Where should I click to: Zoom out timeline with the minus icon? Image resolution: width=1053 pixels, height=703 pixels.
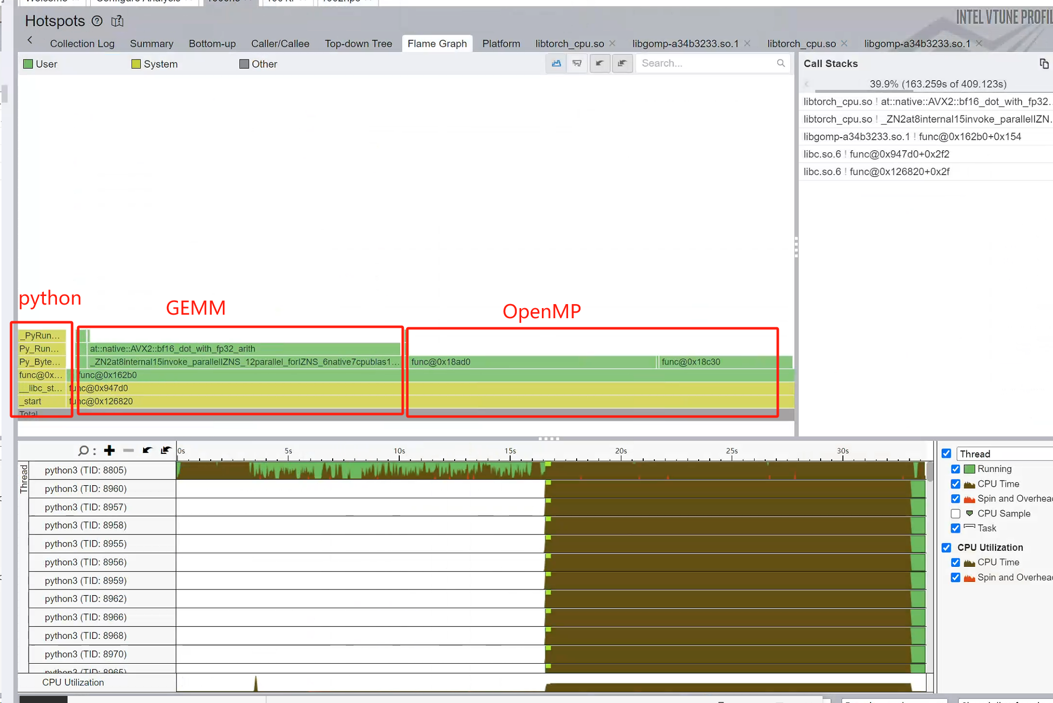(x=129, y=450)
